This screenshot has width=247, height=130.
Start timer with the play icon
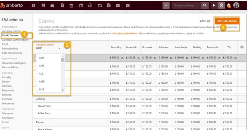(x=214, y=5)
